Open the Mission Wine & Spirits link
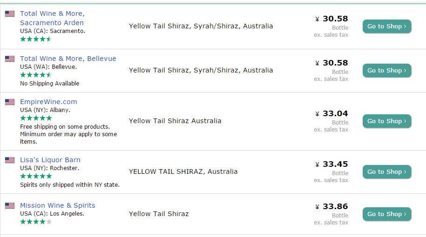 point(57,205)
